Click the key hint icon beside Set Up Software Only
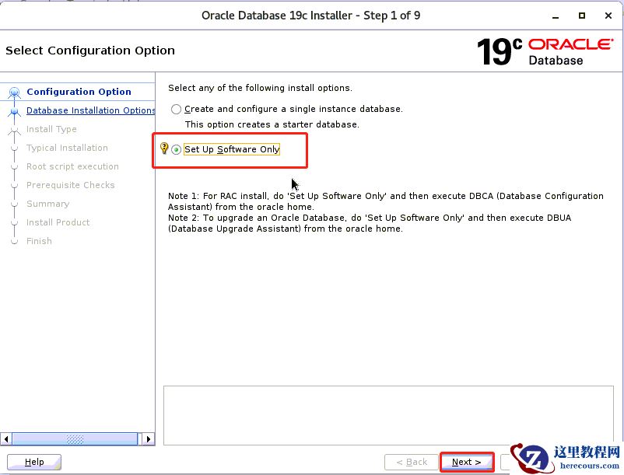This screenshot has height=475, width=624. coord(164,148)
